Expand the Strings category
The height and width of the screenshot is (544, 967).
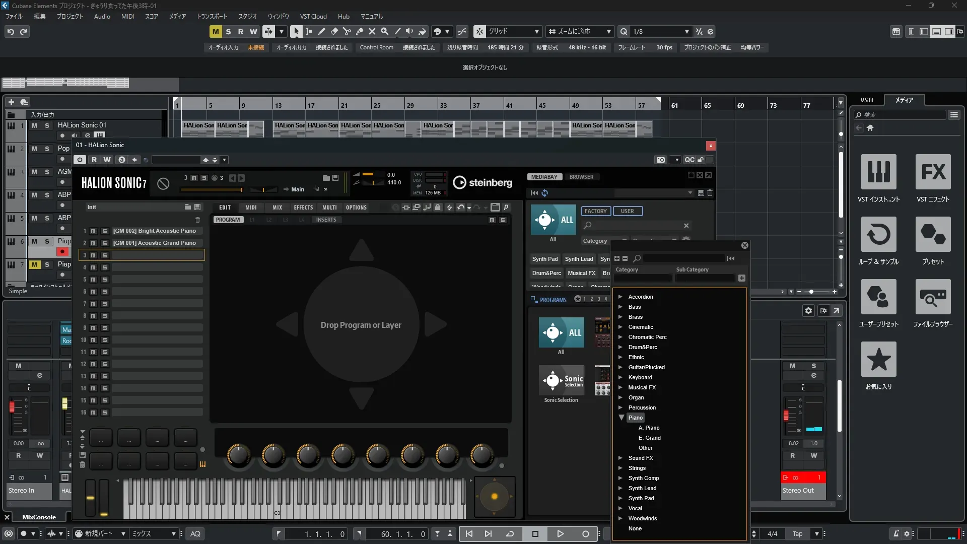pos(620,468)
